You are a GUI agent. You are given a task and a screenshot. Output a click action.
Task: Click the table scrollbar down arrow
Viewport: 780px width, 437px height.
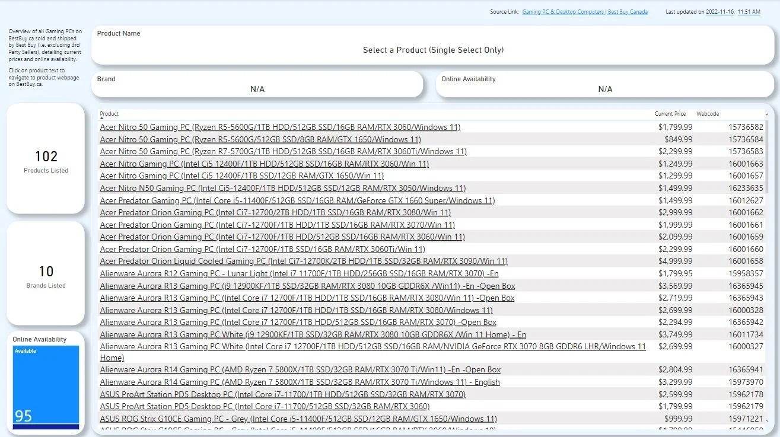point(767,420)
